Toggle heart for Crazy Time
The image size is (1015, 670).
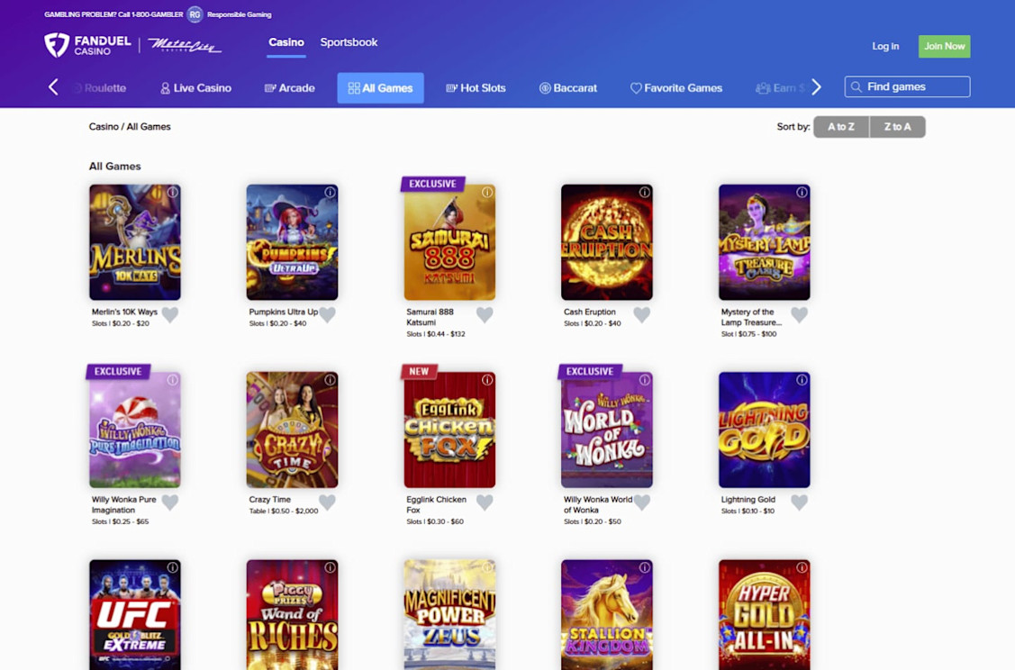coord(328,502)
